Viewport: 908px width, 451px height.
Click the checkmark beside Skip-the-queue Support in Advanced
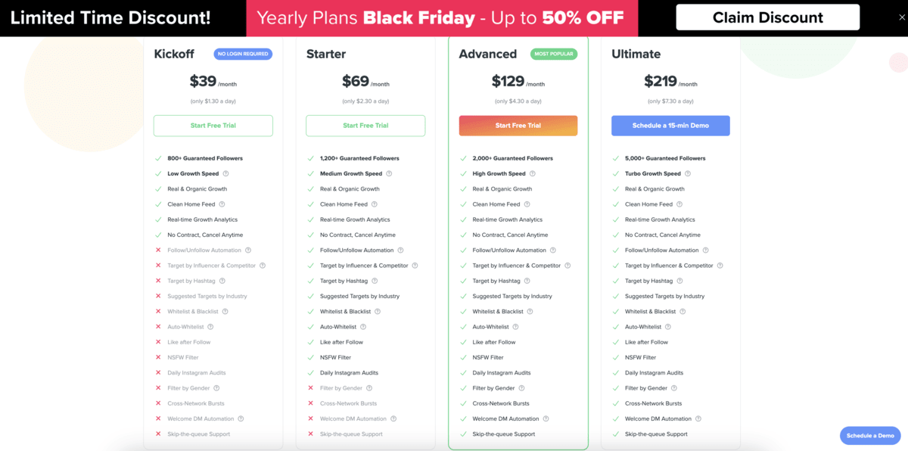463,434
